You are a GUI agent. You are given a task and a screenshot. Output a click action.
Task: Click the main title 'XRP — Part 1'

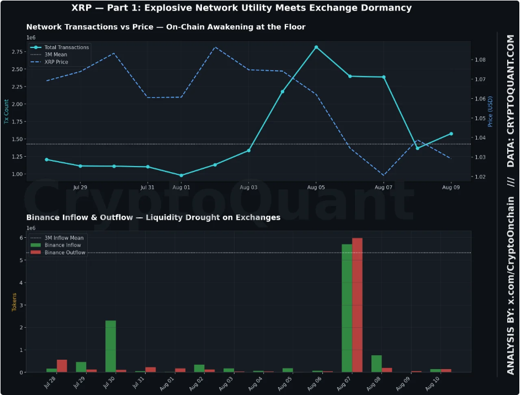[242, 8]
